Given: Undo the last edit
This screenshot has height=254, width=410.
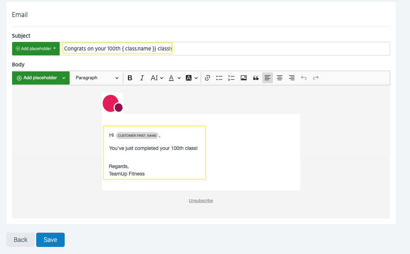Looking at the screenshot, I should point(304,78).
